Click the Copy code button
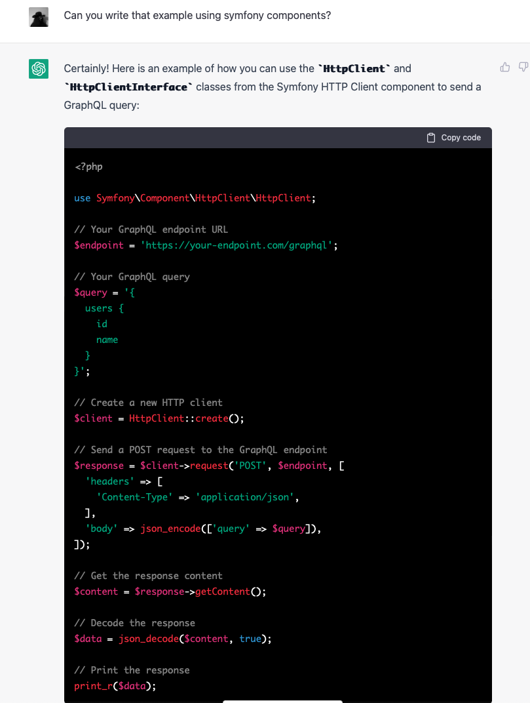 [454, 138]
